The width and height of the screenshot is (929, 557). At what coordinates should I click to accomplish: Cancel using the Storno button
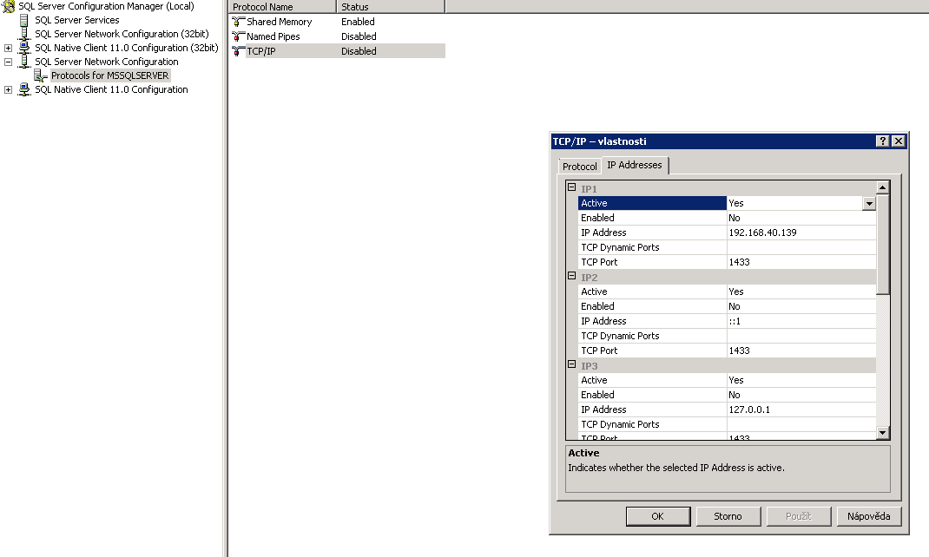[x=728, y=516]
